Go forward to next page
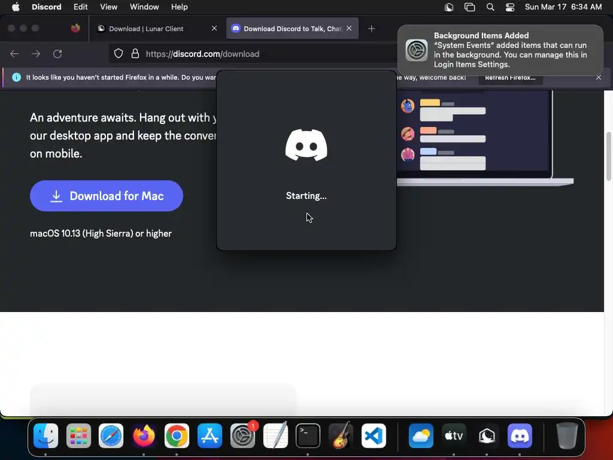The image size is (613, 460). tap(36, 53)
